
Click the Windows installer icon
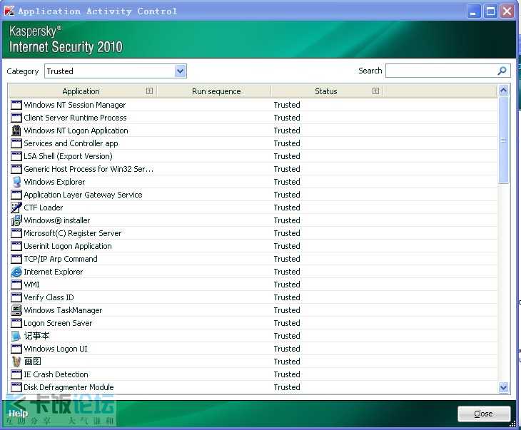tap(16, 220)
